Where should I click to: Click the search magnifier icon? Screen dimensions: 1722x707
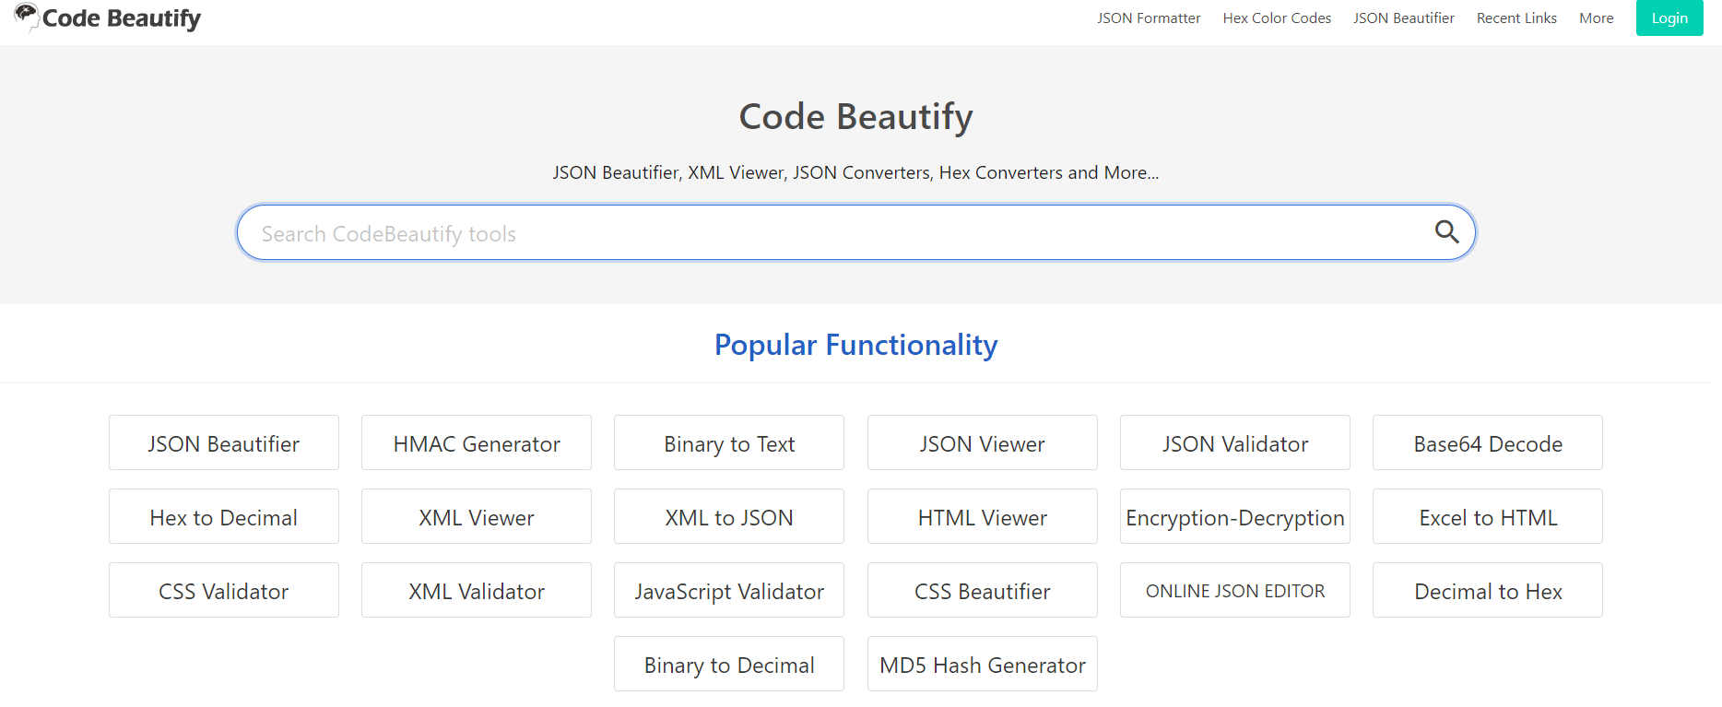click(x=1446, y=232)
